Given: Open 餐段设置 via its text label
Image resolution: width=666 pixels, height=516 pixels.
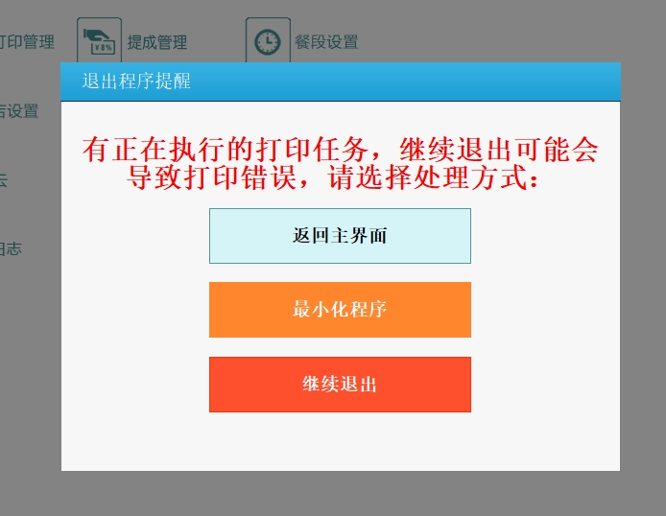Looking at the screenshot, I should 326,42.
